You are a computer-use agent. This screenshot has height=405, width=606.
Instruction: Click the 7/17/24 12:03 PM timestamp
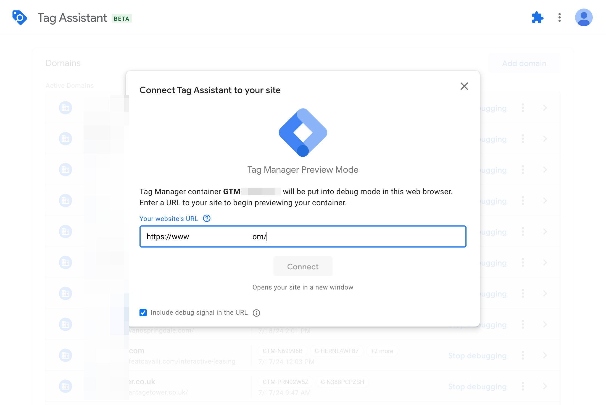coord(286,362)
